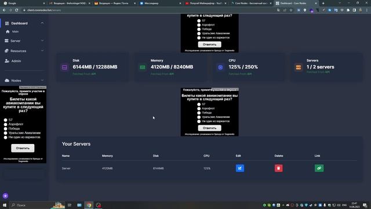Open the Chrome icon on the taskbar
371x209 pixels.
tap(89, 205)
